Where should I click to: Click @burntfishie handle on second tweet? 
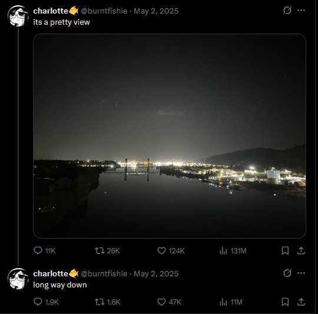(104, 273)
